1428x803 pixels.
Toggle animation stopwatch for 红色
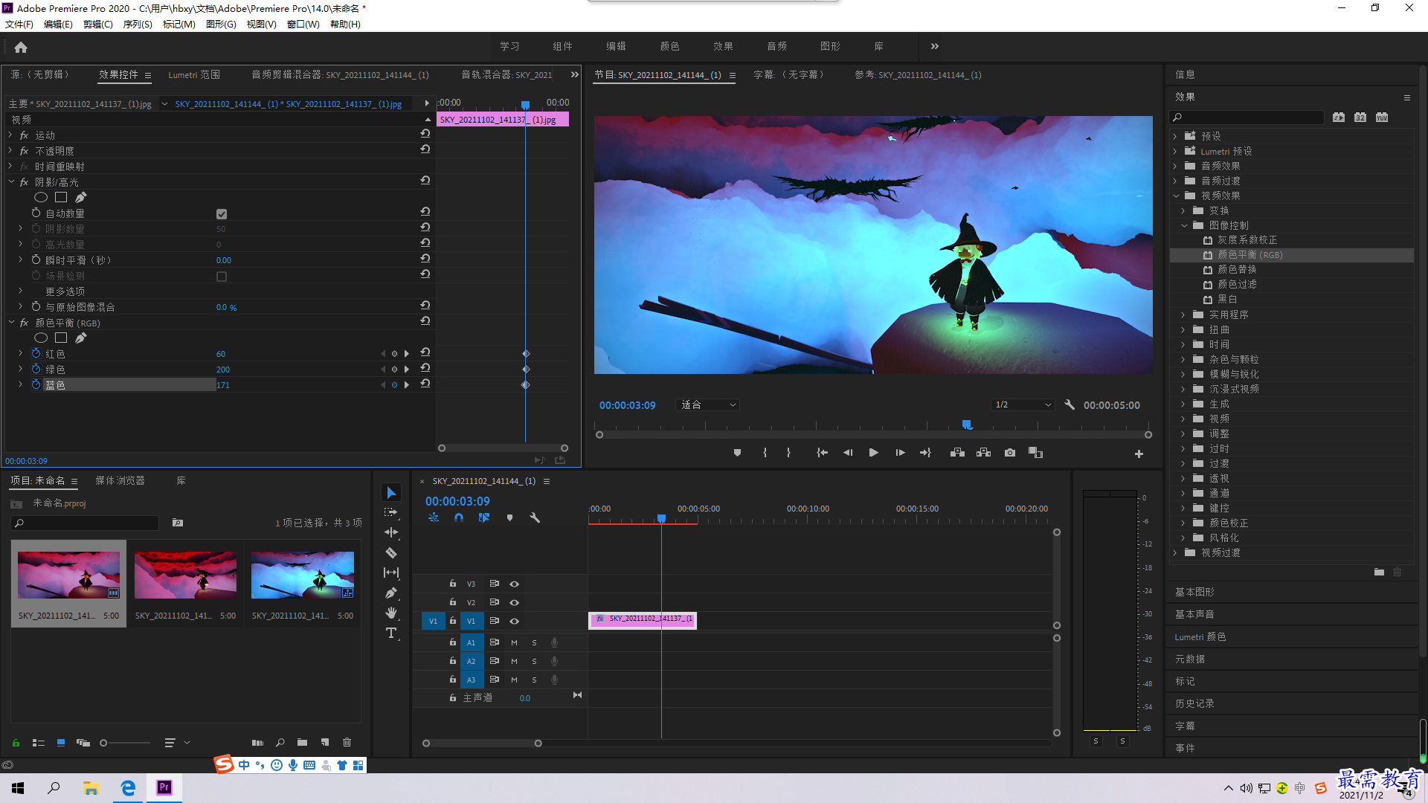tap(36, 353)
